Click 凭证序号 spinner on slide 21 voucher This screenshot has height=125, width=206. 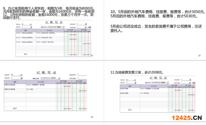[x=86, y=24]
